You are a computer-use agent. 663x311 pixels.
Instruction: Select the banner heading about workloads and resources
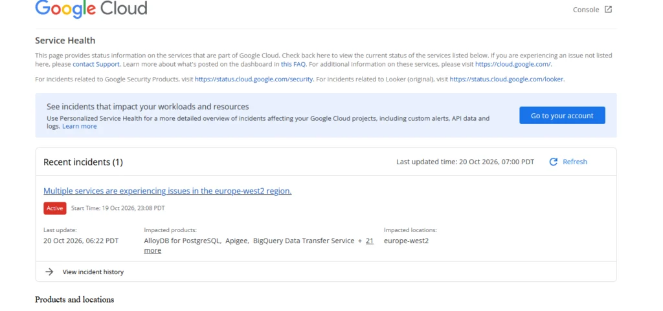[x=148, y=106]
